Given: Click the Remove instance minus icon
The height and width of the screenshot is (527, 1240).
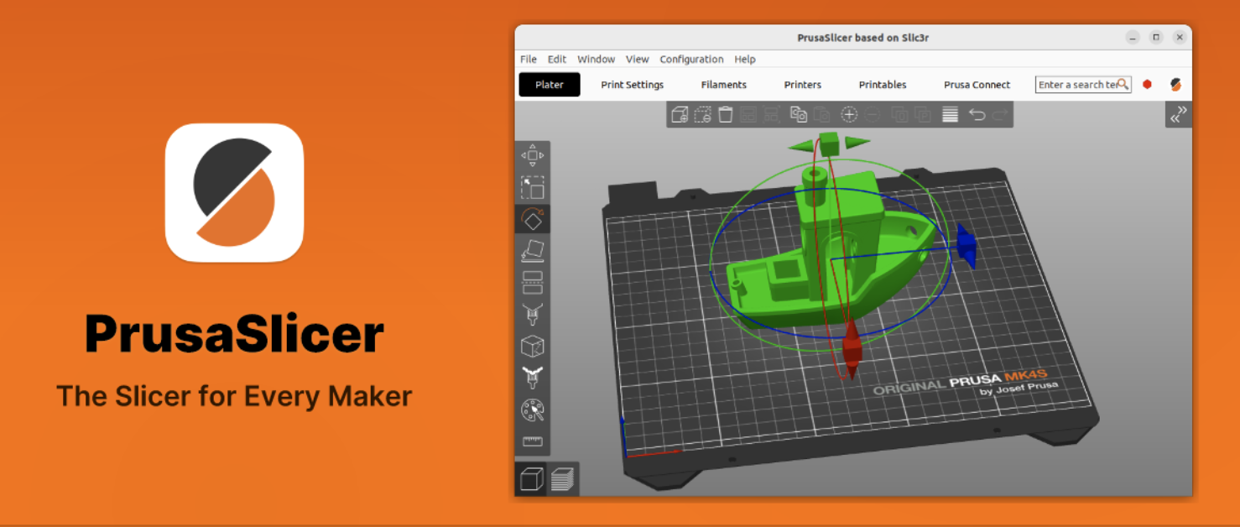Looking at the screenshot, I should [x=873, y=115].
